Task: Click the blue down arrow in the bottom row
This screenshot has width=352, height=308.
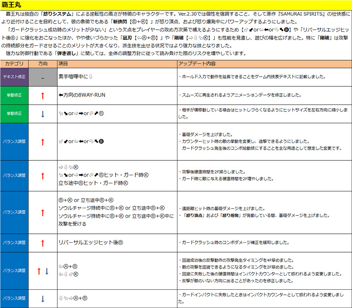Action: pos(43,299)
